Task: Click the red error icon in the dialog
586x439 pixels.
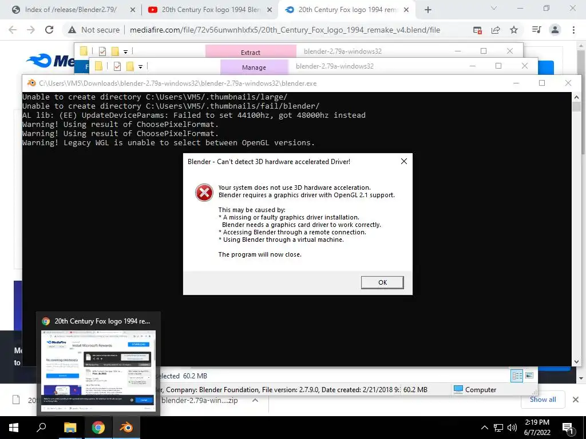Action: click(x=204, y=193)
